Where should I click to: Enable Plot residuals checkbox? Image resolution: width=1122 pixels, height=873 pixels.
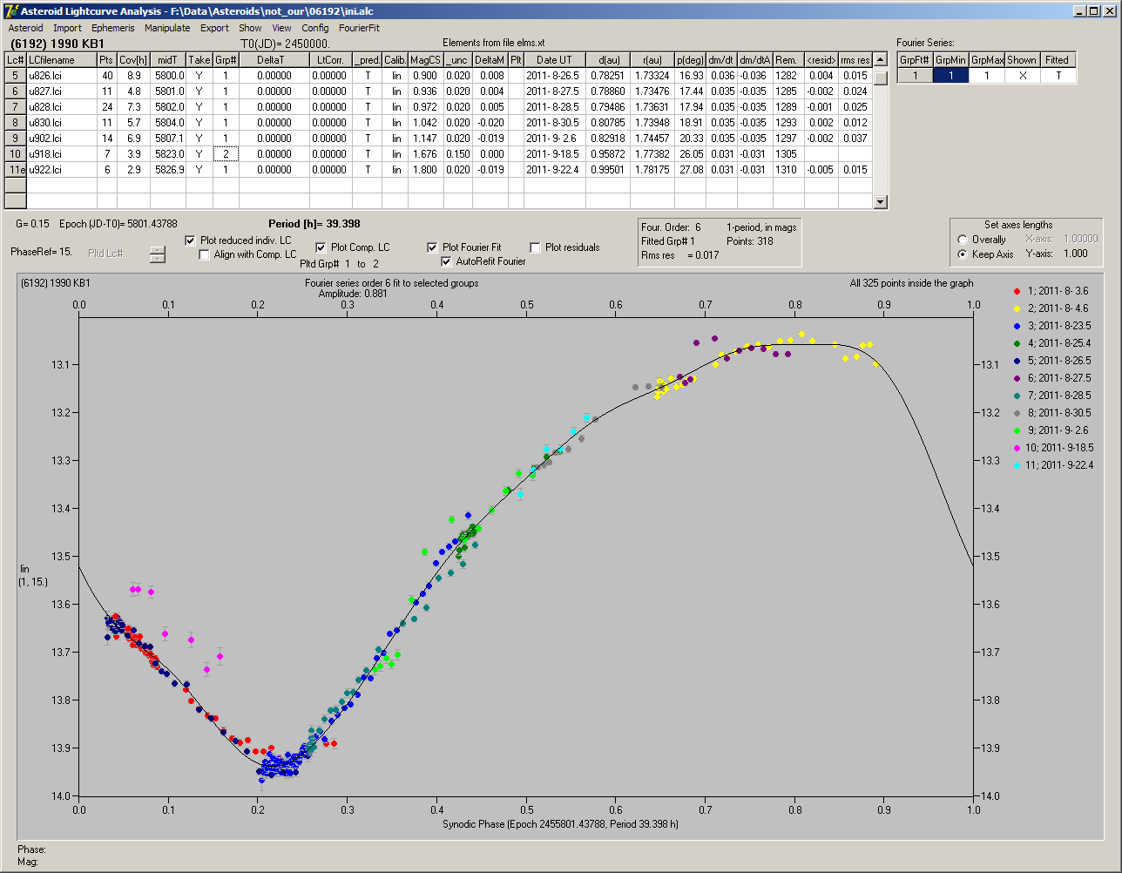pyautogui.click(x=535, y=247)
